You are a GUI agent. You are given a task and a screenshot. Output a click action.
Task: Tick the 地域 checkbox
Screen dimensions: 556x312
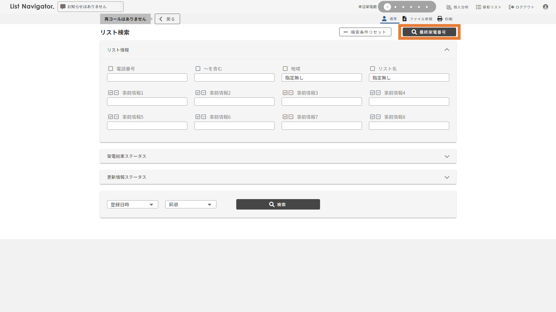[x=285, y=69]
